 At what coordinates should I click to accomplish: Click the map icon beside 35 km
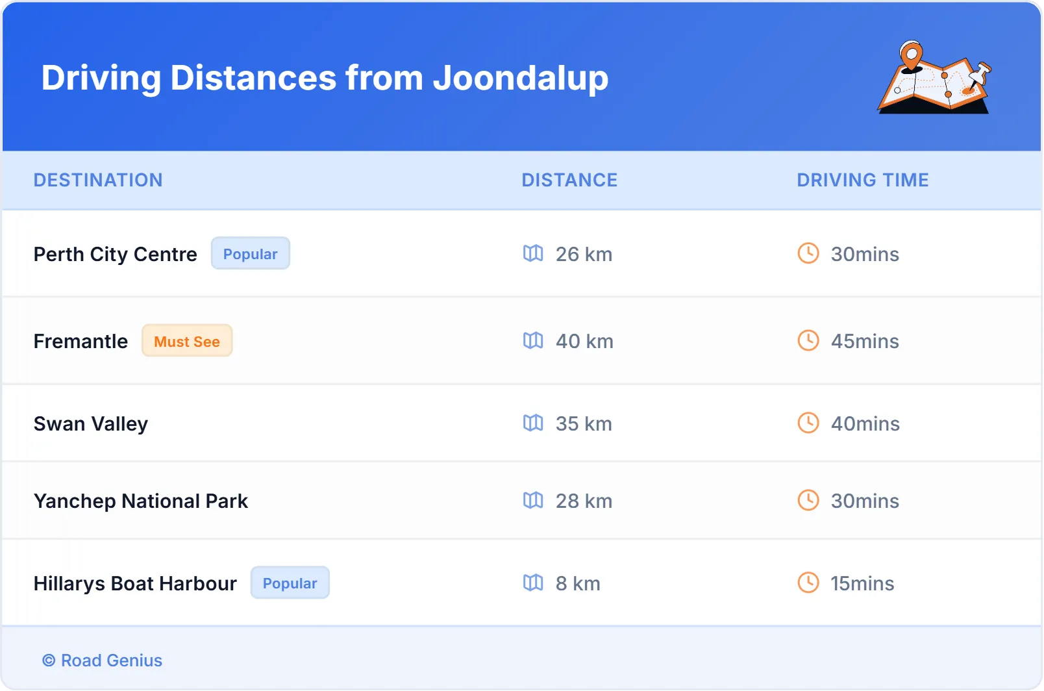pos(533,423)
